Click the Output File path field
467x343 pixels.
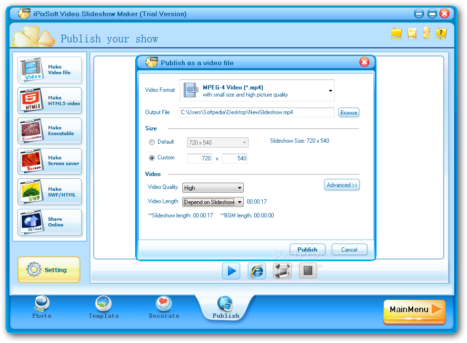point(257,112)
